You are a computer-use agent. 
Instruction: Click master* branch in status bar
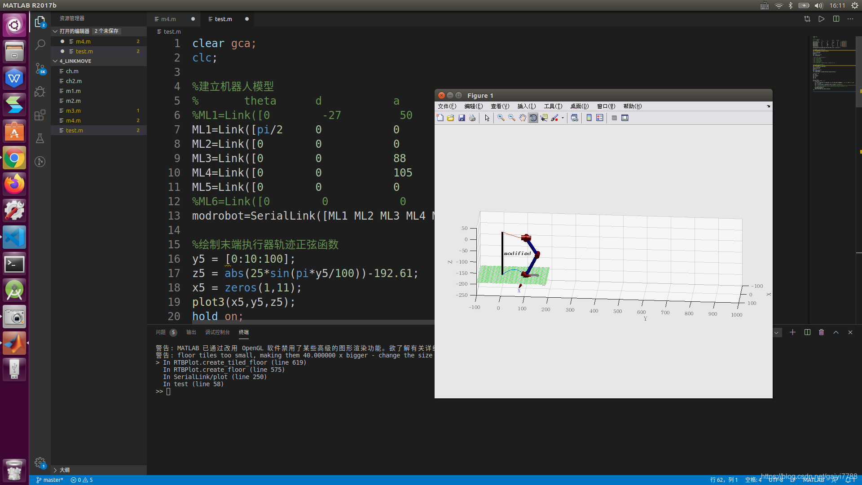tap(49, 480)
